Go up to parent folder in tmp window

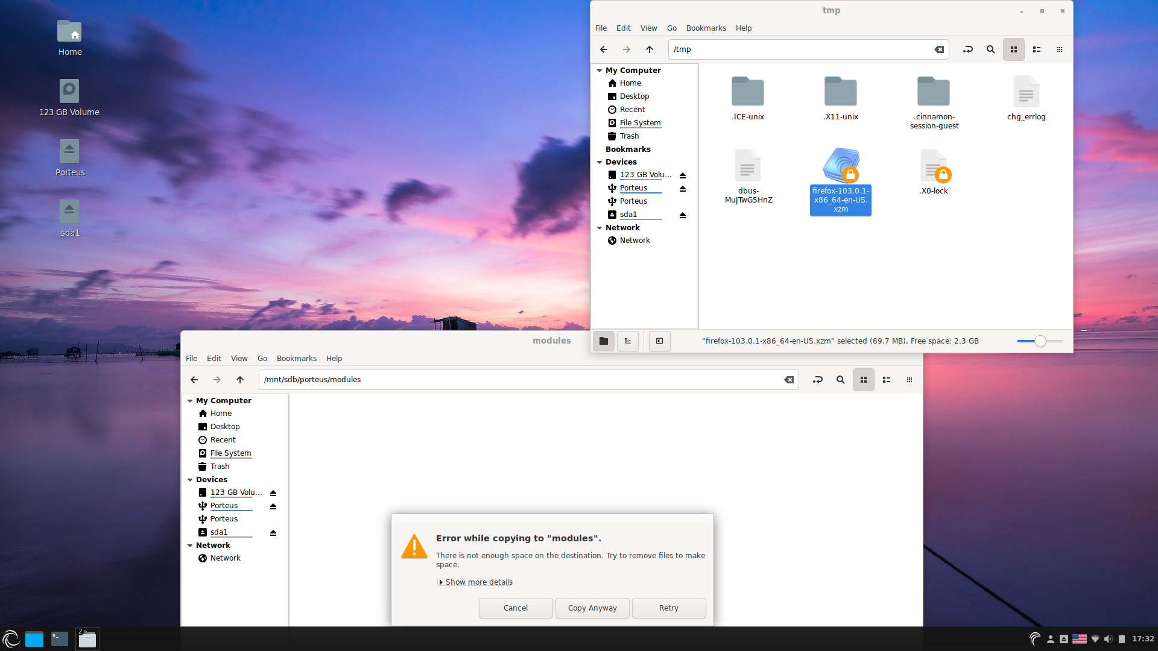(x=650, y=49)
